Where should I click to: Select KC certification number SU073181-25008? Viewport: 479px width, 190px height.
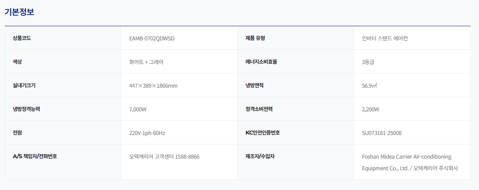tap(381, 133)
